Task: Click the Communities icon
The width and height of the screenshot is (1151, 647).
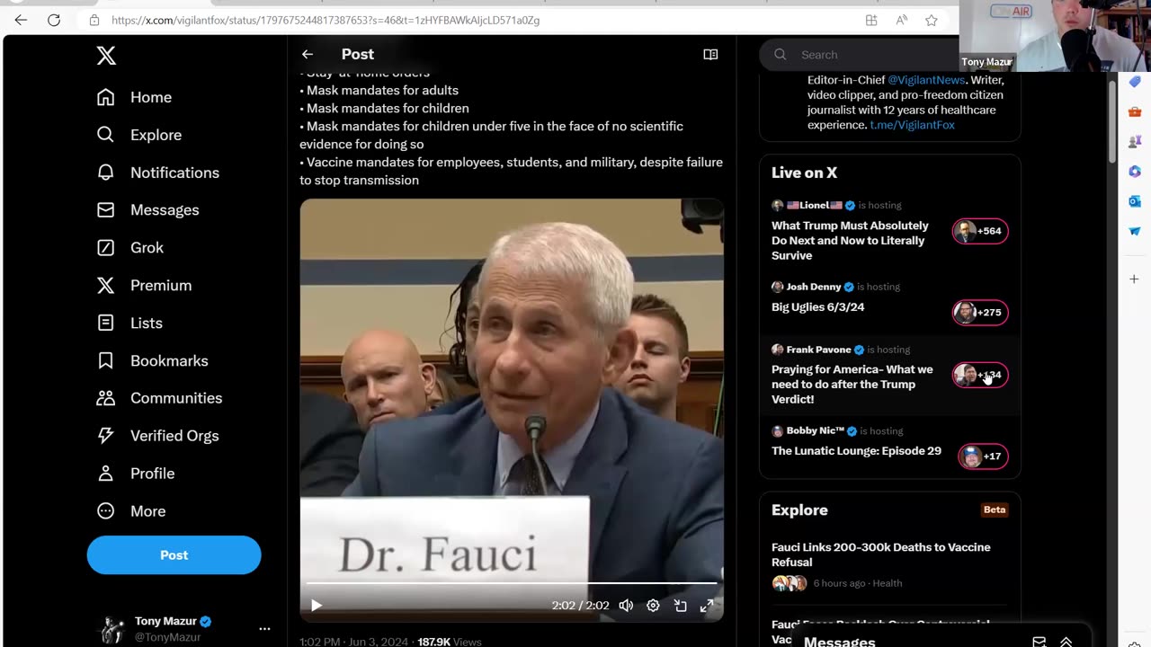Action: point(105,398)
